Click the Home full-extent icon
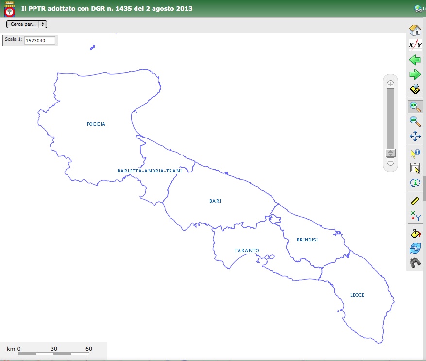The height and width of the screenshot is (361, 426). click(415, 30)
